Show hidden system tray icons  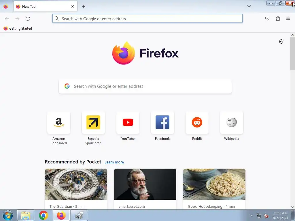tap(252, 216)
